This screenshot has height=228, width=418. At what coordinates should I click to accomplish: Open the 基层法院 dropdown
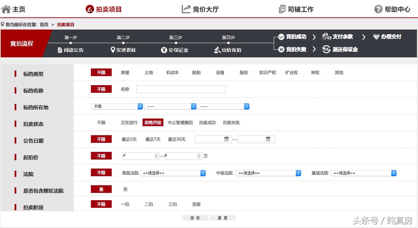click(363, 173)
